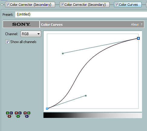Click the black-to-white gradient bar
Image resolution: width=147 pixels, height=131 pixels.
(x=93, y=115)
